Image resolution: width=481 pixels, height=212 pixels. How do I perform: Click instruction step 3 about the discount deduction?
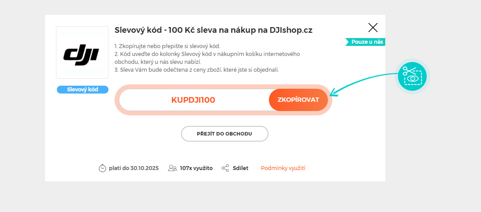[196, 70]
